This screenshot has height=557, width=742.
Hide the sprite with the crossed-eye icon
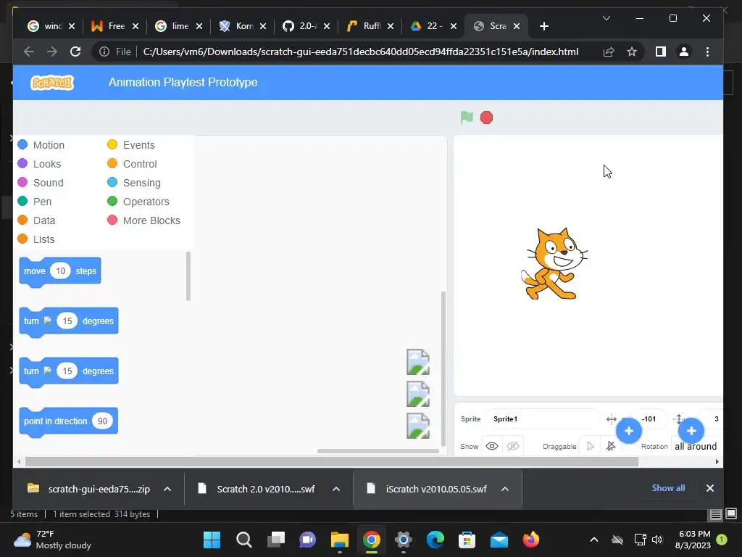pyautogui.click(x=513, y=446)
